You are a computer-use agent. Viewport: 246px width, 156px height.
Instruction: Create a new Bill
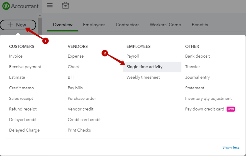tap(71, 77)
